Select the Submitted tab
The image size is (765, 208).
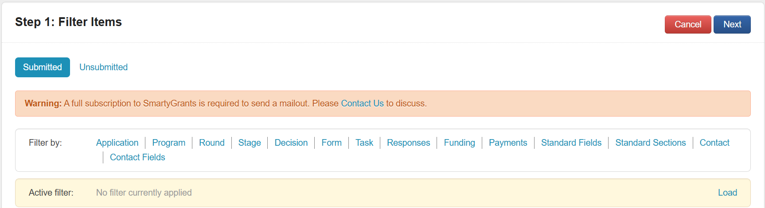tap(43, 67)
